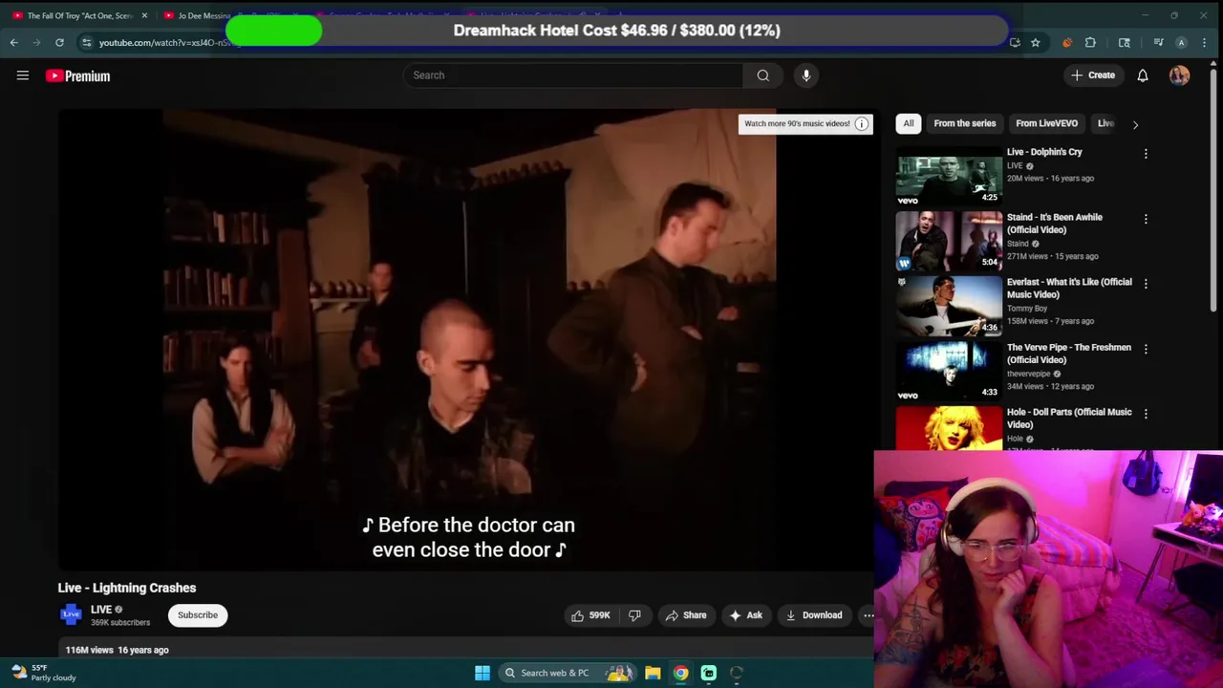Open Hole - Doll Parts thumbnail
Screen dimensions: 1223x688
click(x=949, y=429)
